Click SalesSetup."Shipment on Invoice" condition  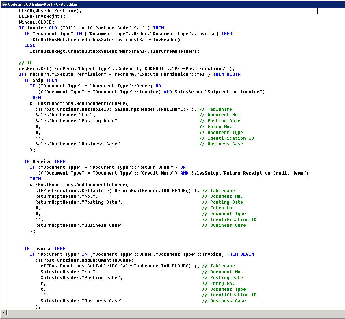220,92
